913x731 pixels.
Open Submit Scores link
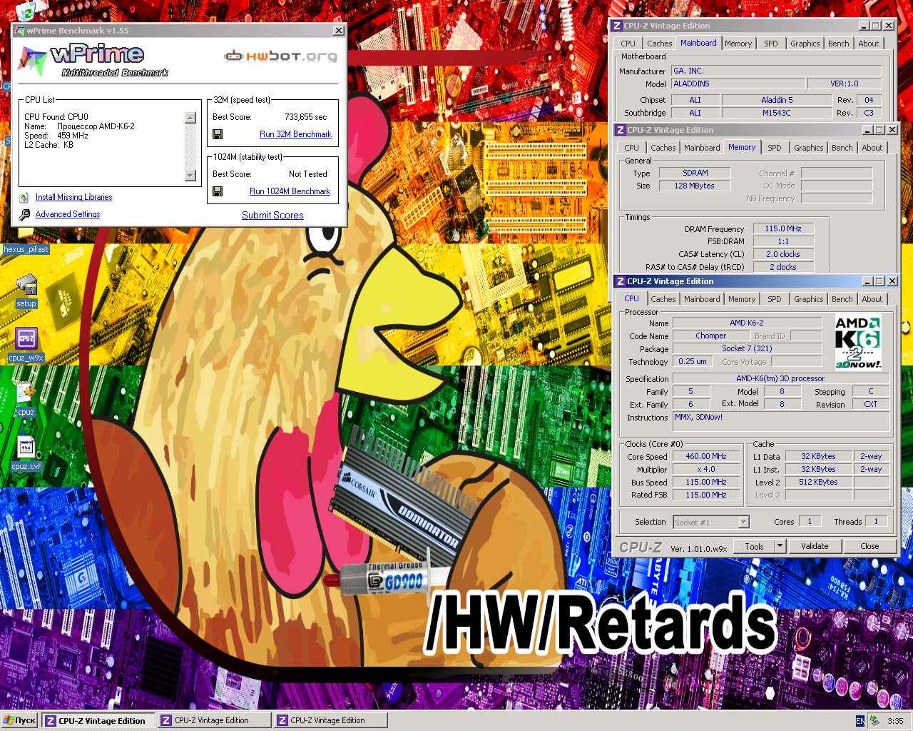pyautogui.click(x=272, y=215)
